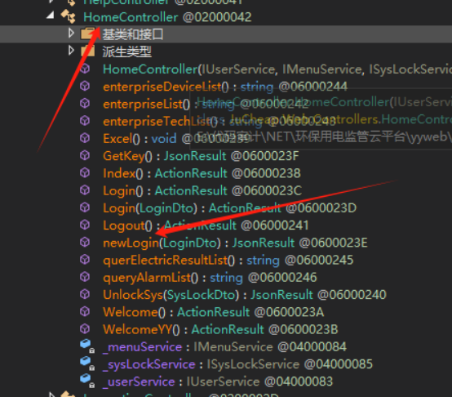Click token @04000083 on _userService row
The height and width of the screenshot is (397, 452).
click(x=299, y=381)
